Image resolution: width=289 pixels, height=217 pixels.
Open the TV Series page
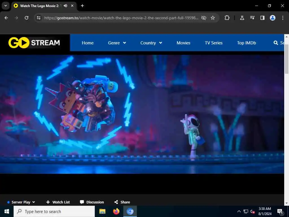[214, 43]
